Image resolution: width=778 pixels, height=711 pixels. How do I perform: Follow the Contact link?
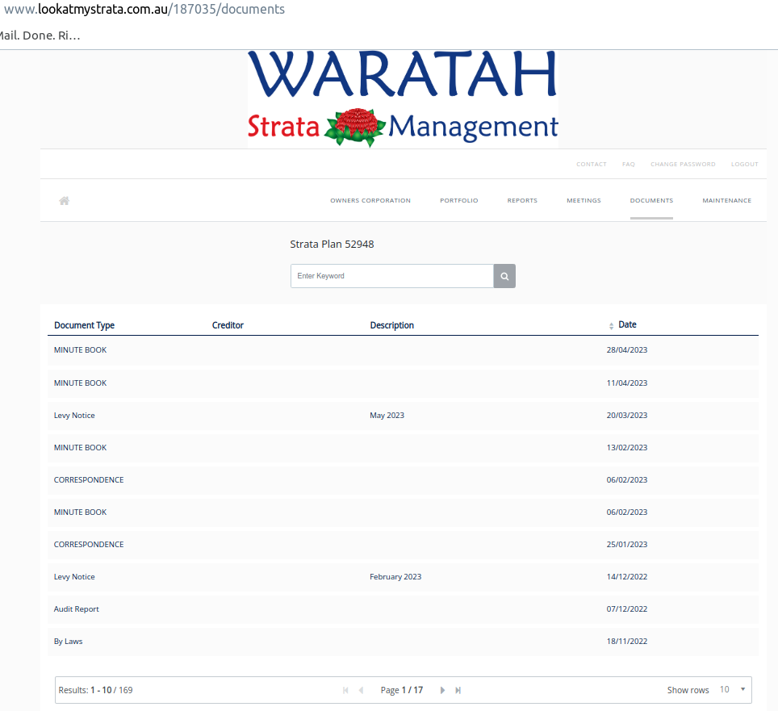coord(592,164)
